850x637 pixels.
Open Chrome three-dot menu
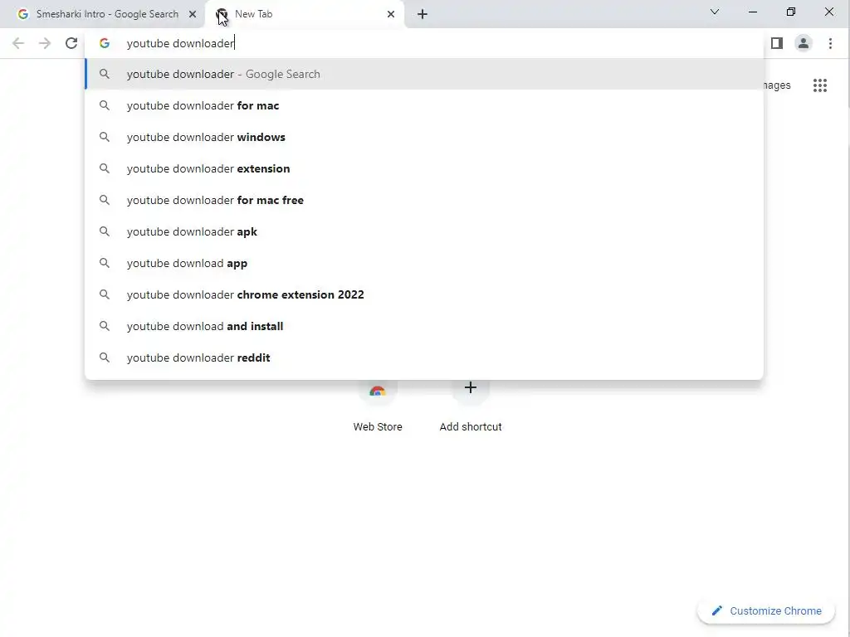(830, 43)
